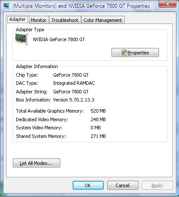The height and width of the screenshot is (197, 179).
Task: Open the Troubleshoot tab
Action: [x=65, y=20]
